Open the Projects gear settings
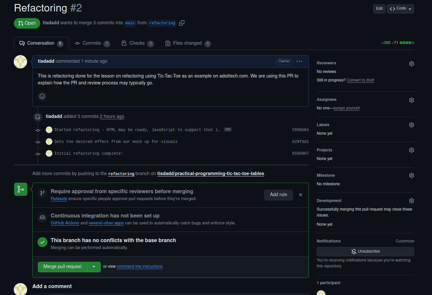 [411, 150]
